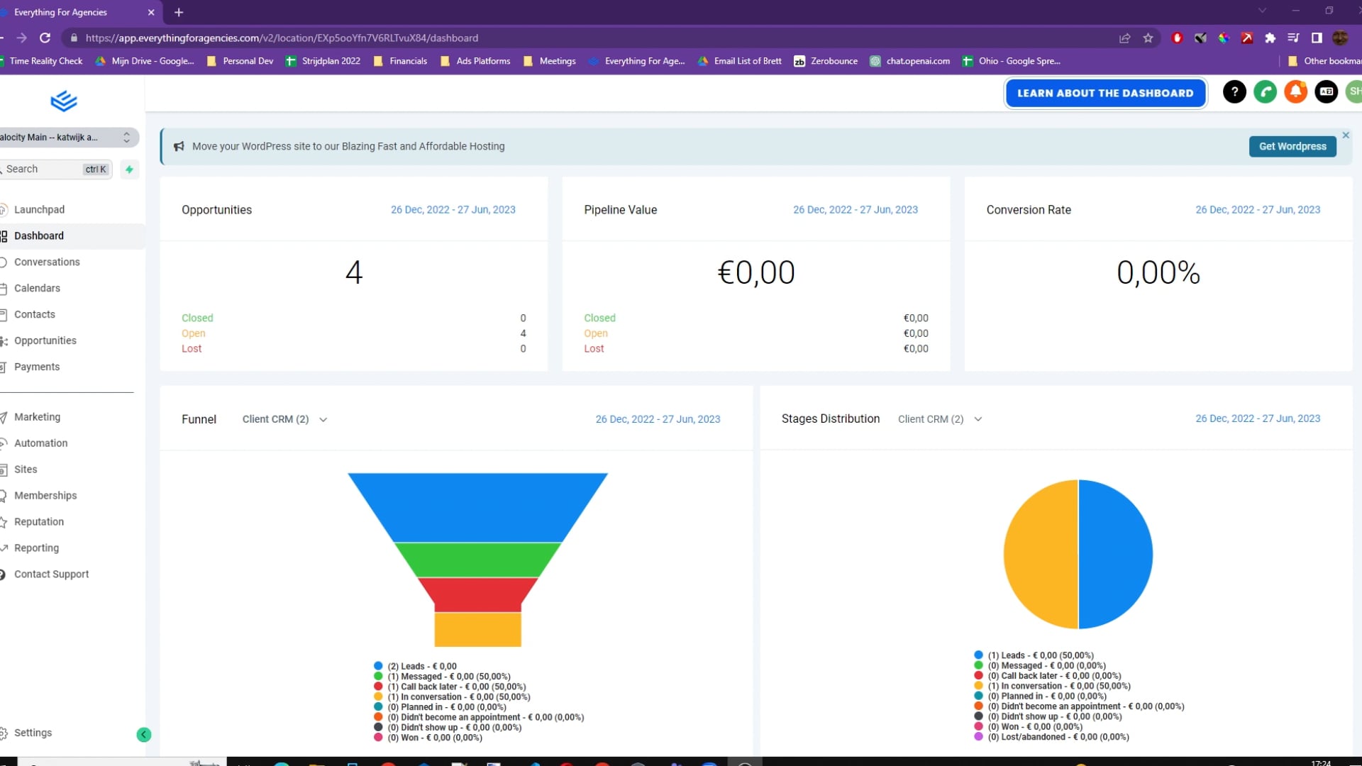
Task: Open Opportunities card date range picker
Action: [x=453, y=210]
